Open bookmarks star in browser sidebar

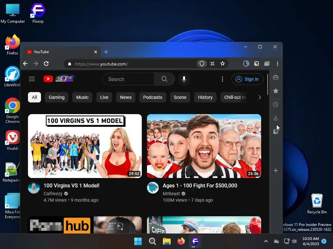click(x=276, y=91)
